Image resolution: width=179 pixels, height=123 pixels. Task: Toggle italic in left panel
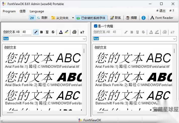(36, 32)
